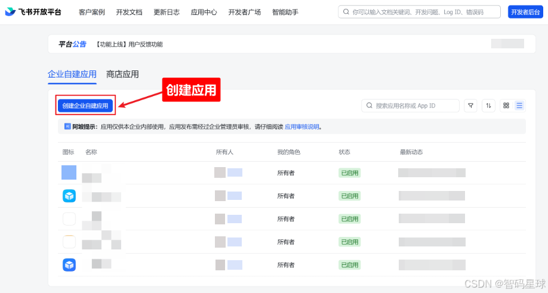Viewport: 548px width, 293px height.
Task: Click the 所有人 column header
Action: pos(224,152)
